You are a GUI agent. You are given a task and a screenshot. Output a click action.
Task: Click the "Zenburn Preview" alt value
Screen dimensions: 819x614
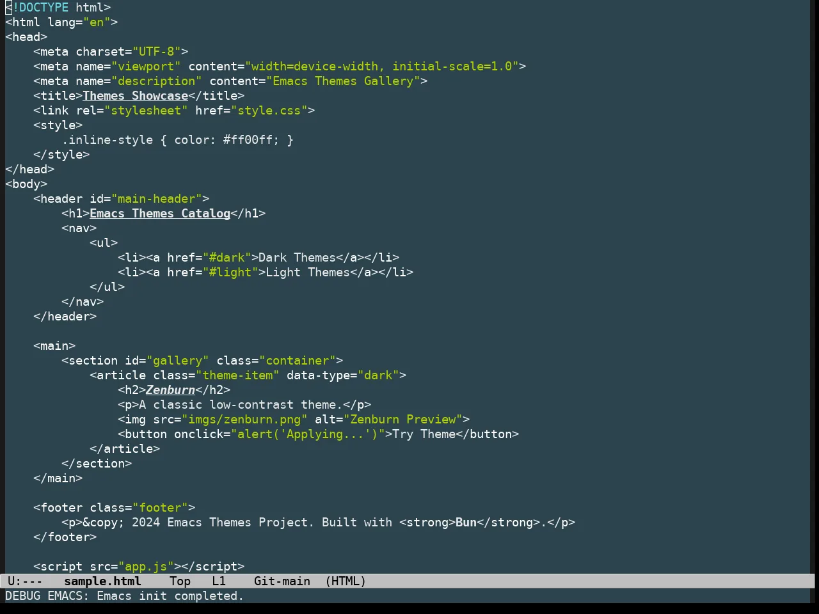(403, 420)
